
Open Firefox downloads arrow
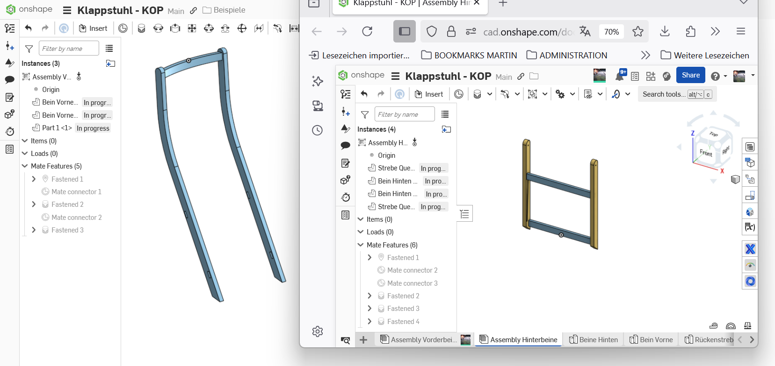[665, 32]
